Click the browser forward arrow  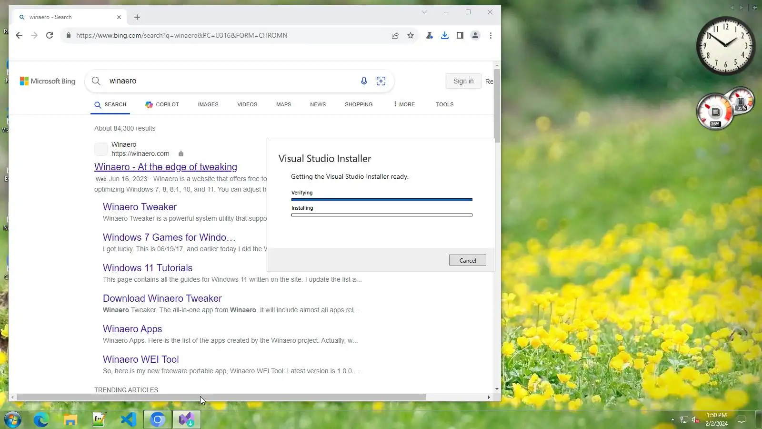(x=34, y=35)
